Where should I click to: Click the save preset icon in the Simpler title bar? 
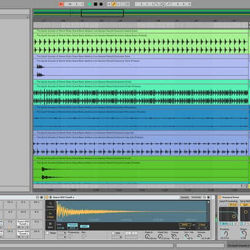208,197
